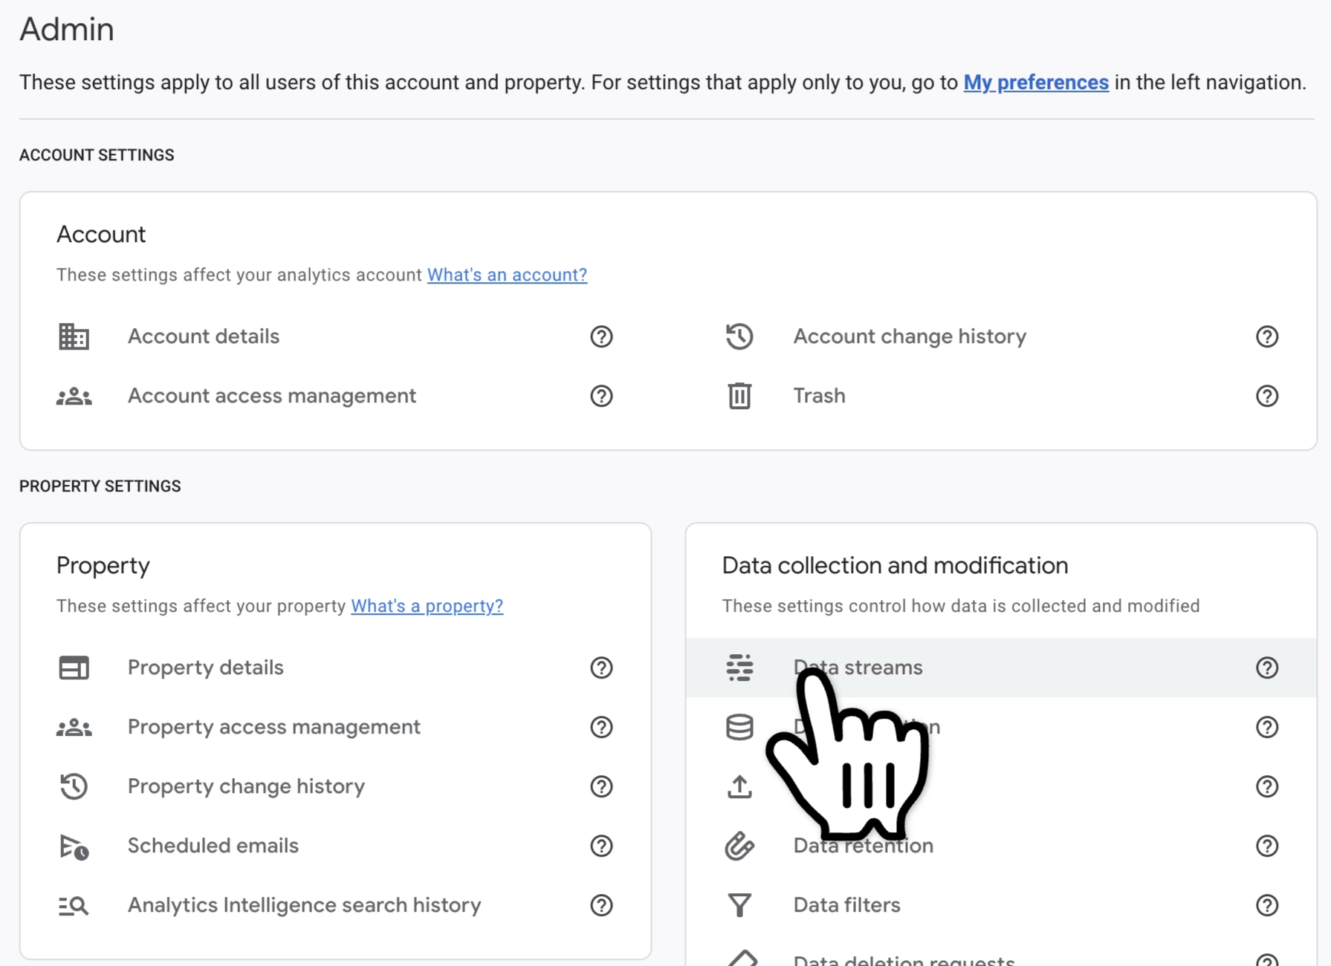Select the Data streams icon
This screenshot has width=1331, height=966.
point(740,668)
